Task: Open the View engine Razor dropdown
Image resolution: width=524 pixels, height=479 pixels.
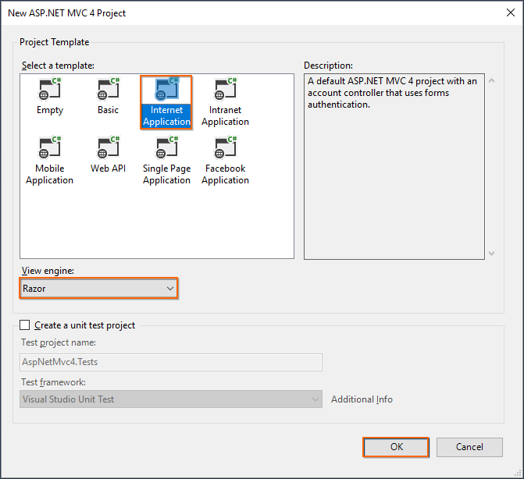Action: (98, 289)
